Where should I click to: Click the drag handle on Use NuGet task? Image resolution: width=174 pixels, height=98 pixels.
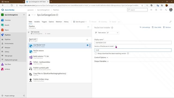pos(90,45)
